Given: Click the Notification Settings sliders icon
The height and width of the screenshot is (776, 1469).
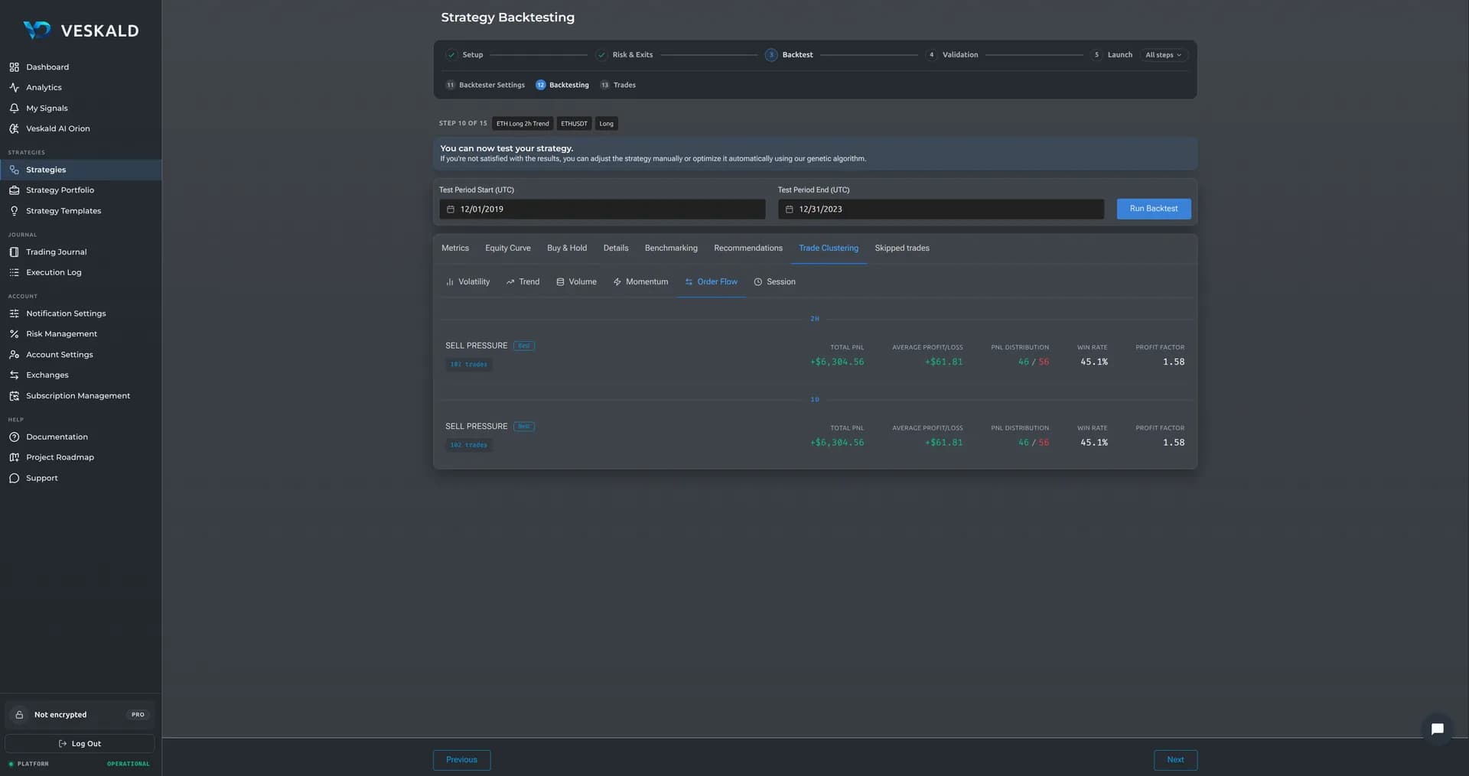Looking at the screenshot, I should pyautogui.click(x=14, y=313).
